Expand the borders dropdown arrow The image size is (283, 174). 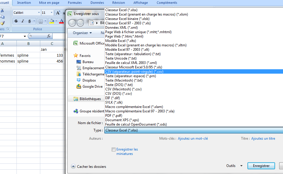point(45,21)
